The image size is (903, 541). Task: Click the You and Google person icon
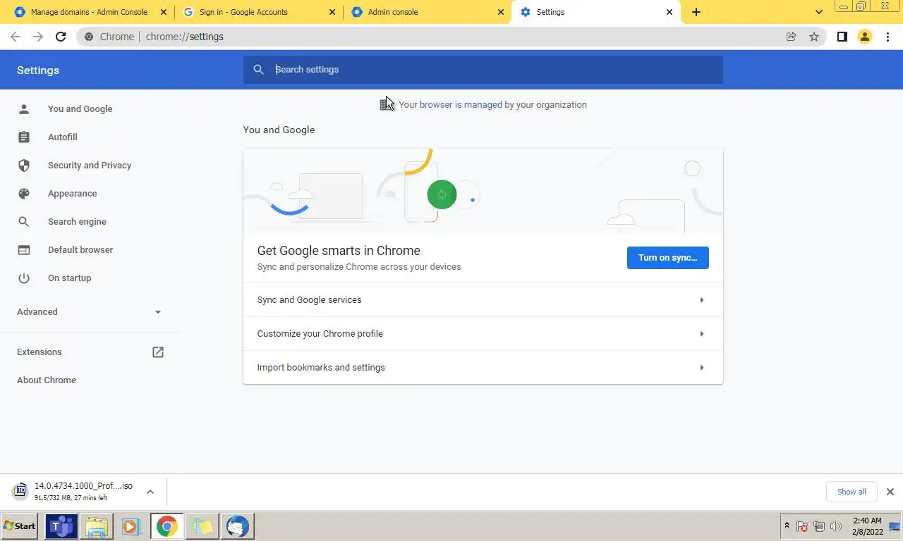pyautogui.click(x=24, y=109)
